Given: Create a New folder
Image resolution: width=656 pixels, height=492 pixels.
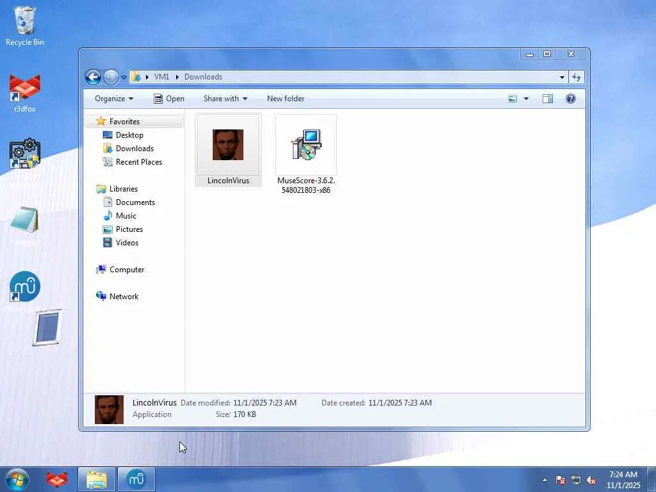Looking at the screenshot, I should 286,99.
